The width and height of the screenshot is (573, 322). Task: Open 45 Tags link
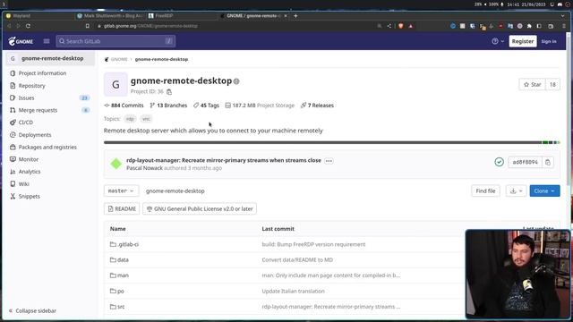[206, 106]
